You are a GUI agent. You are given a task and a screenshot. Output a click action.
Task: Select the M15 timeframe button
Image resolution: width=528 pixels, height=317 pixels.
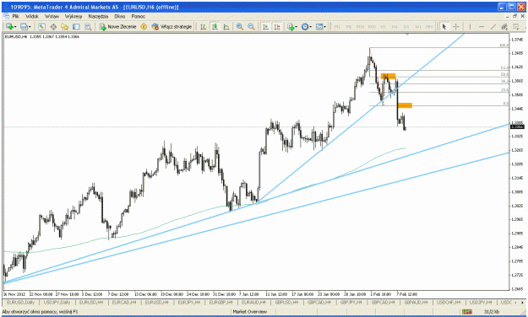(360, 26)
